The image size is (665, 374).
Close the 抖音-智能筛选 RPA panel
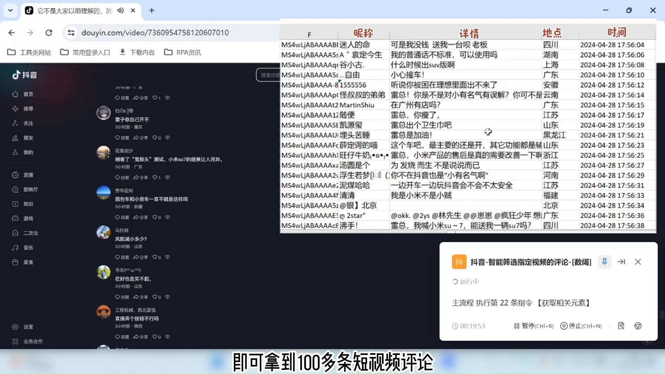[x=638, y=262]
